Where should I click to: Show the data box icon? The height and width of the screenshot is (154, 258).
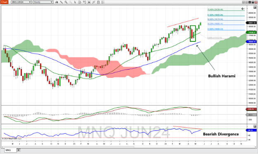click(80, 2)
